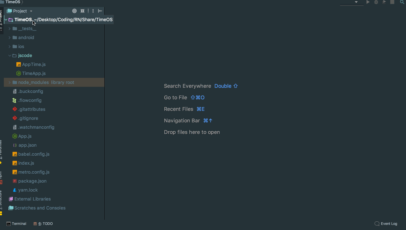This screenshot has width=406, height=230.
Task: Open the Terminal tool tab
Action: (x=16, y=224)
